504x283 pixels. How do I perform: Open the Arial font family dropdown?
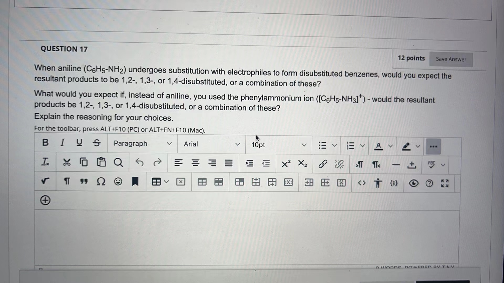211,144
